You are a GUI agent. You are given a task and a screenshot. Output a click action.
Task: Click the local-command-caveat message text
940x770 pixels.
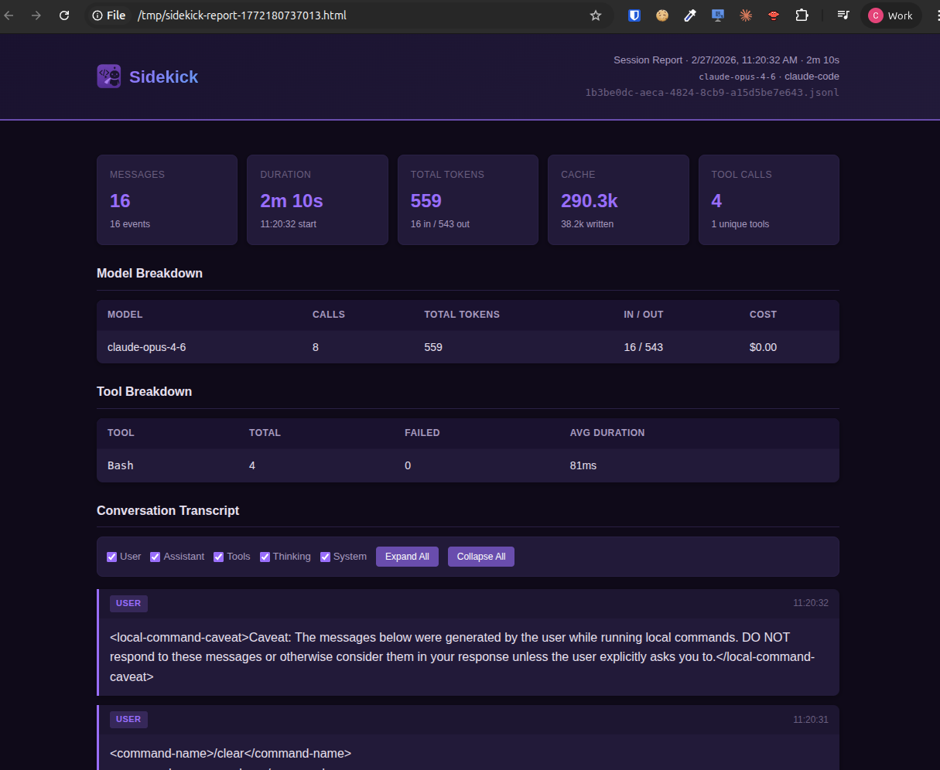[462, 657]
